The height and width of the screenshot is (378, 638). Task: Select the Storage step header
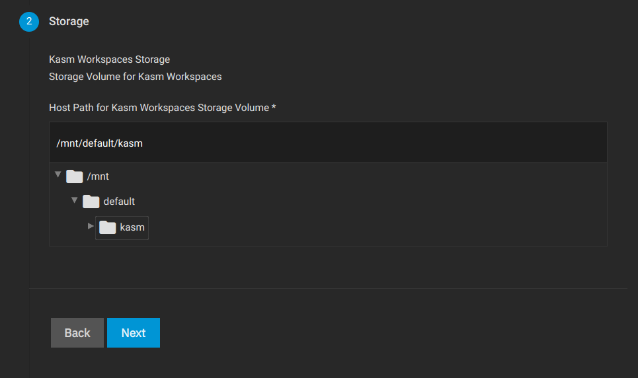click(x=69, y=21)
